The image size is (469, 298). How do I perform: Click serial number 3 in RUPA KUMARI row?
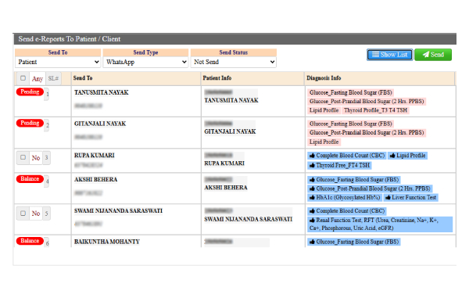point(46,158)
